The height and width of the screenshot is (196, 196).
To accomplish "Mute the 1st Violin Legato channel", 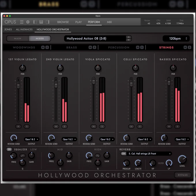I will (x=18, y=127).
